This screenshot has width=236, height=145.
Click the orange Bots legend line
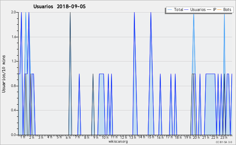(219, 10)
